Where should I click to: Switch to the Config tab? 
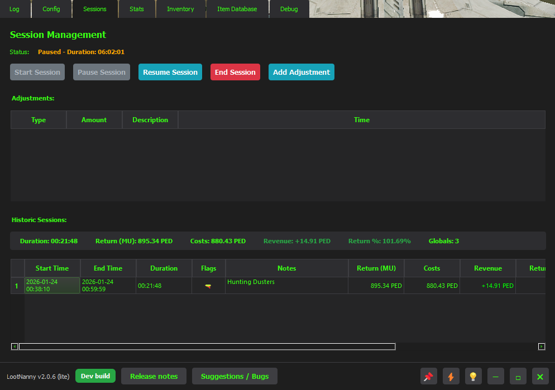51,9
